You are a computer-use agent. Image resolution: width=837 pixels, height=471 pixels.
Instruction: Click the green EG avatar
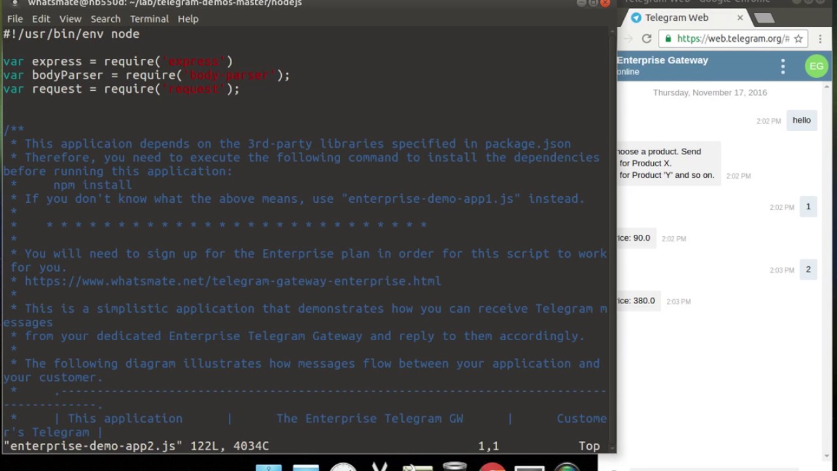tap(816, 66)
